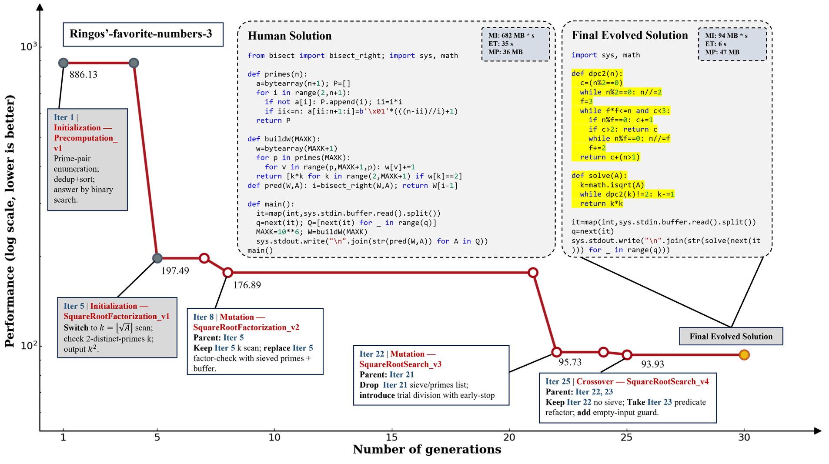Click the Iter 25 Crossover SquareRootSearch_v4 box
The height and width of the screenshot is (464, 829).
tap(627, 397)
